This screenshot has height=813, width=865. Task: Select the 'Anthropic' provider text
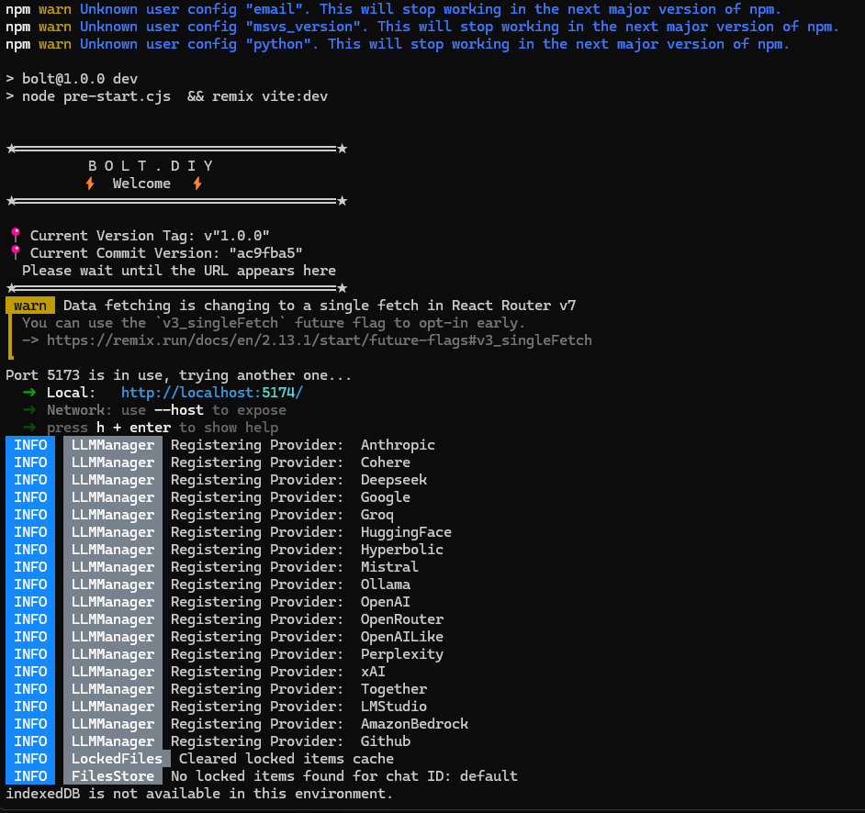click(x=398, y=445)
